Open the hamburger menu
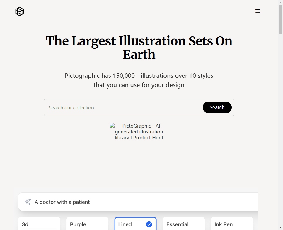Screen dimensions: 283x230 click(258, 11)
